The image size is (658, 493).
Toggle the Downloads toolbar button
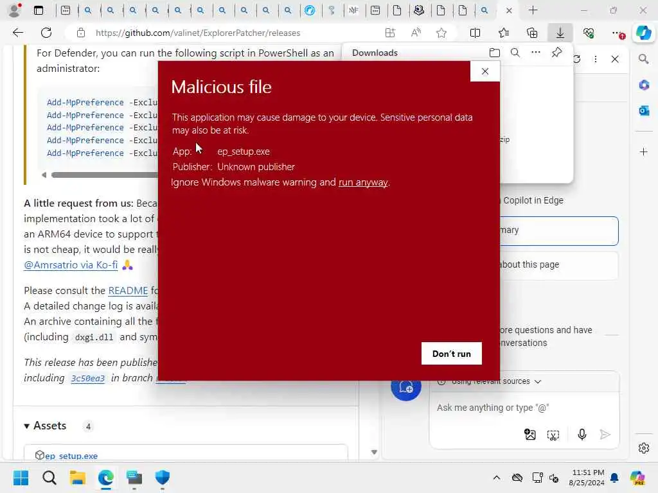[x=560, y=33]
